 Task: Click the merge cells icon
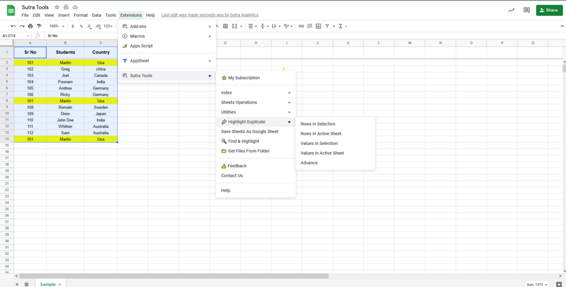(234, 26)
